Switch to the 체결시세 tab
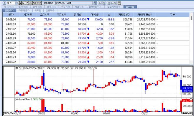The image size is (194, 116). [79, 7]
